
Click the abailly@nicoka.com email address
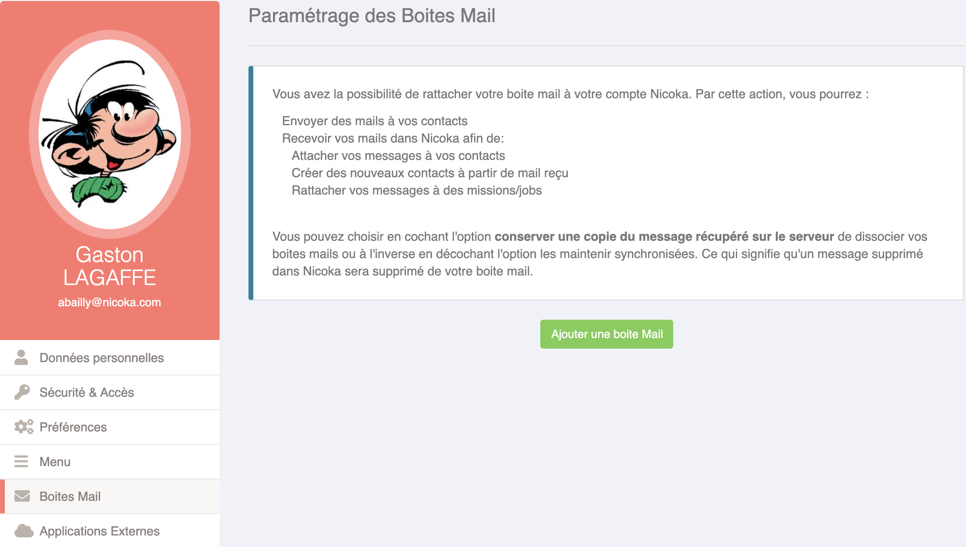point(110,302)
